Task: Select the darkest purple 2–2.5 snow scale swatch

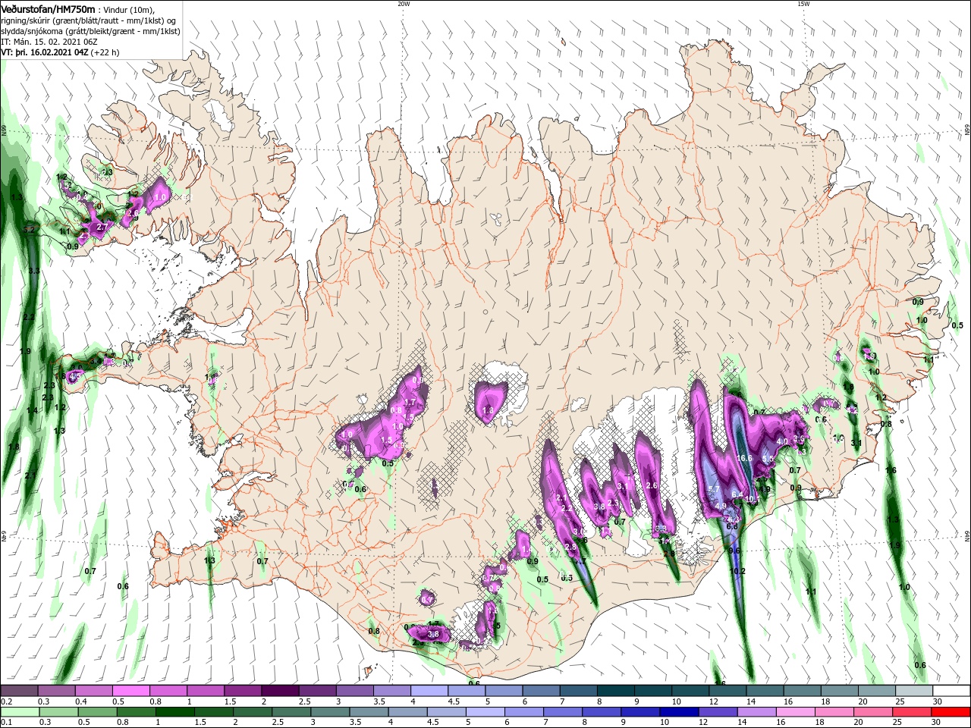Action: point(279,691)
